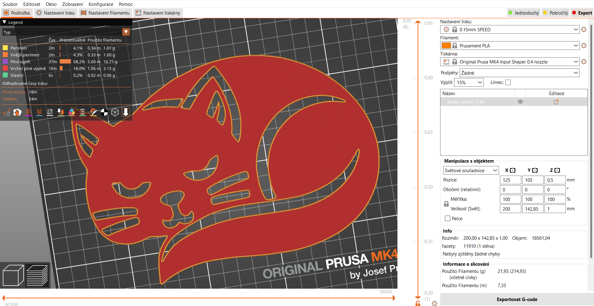Screen dimensions: 594x306
Task: Open vertical slider settings gear icon
Action: pyautogui.click(x=435, y=304)
